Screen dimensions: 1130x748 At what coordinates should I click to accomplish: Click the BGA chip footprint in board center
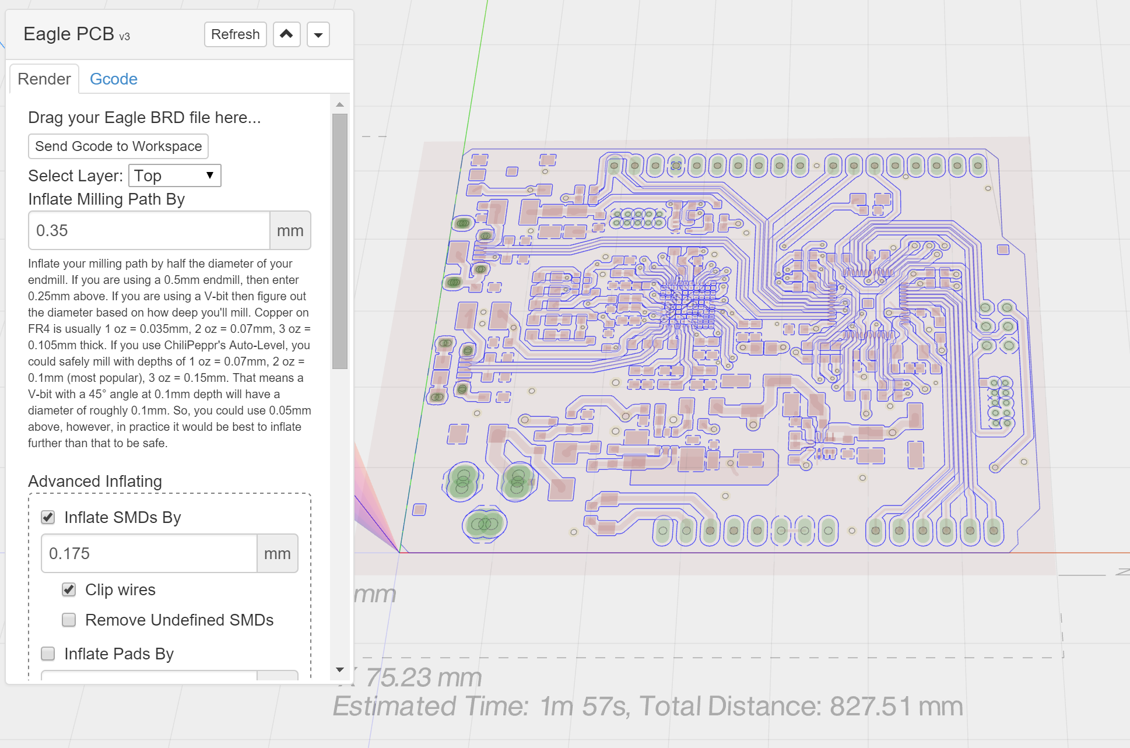[688, 303]
